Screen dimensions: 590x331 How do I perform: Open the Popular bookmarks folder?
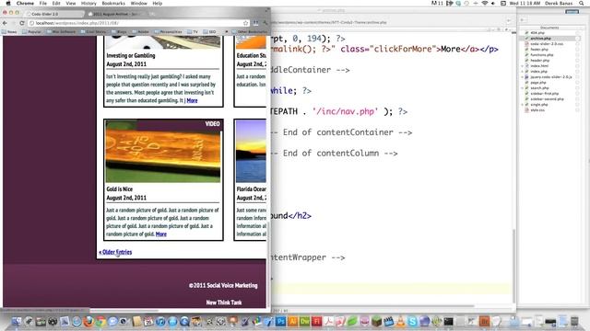coord(31,32)
